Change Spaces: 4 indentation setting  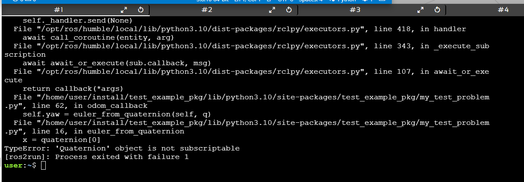(311, 1)
